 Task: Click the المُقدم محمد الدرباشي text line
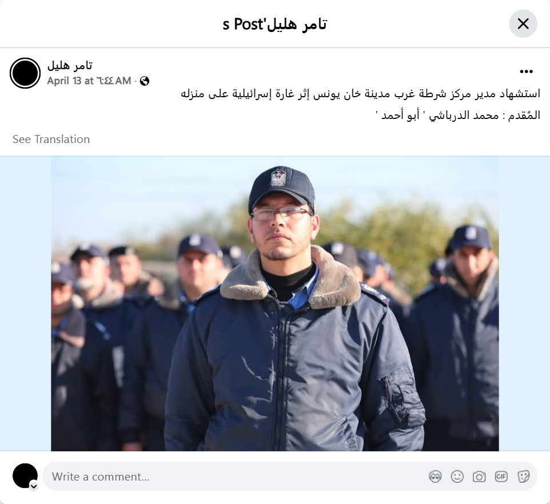(458, 116)
